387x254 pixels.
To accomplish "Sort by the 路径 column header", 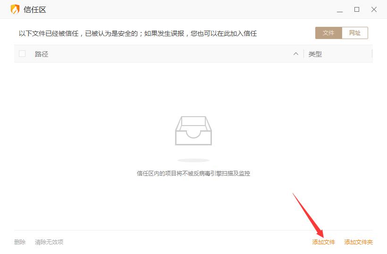I will [x=42, y=54].
